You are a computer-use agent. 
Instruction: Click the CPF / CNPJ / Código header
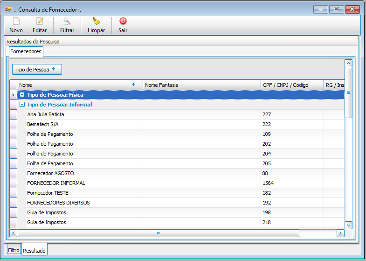click(292, 85)
